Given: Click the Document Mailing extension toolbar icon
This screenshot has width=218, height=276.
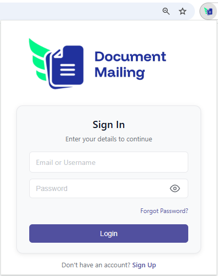Looking at the screenshot, I should [x=208, y=11].
